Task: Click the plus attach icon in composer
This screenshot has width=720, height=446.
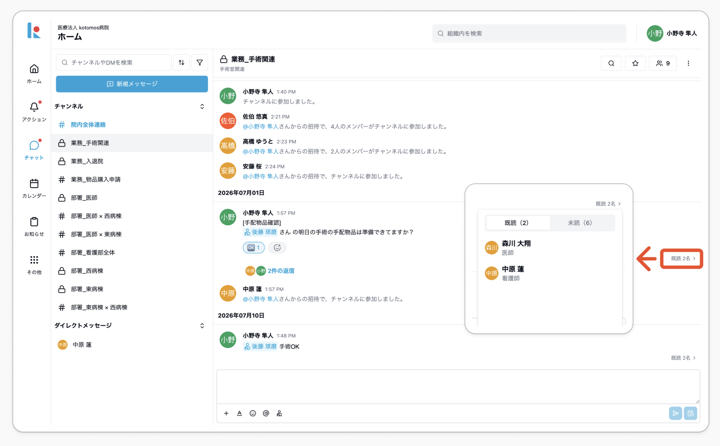Action: click(x=226, y=413)
